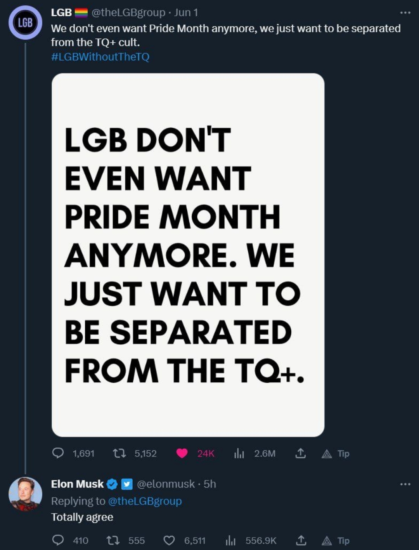Screen dimensions: 419x550
Task: Open the #LGBWithoutTheTQ hashtag
Action: 100,57
